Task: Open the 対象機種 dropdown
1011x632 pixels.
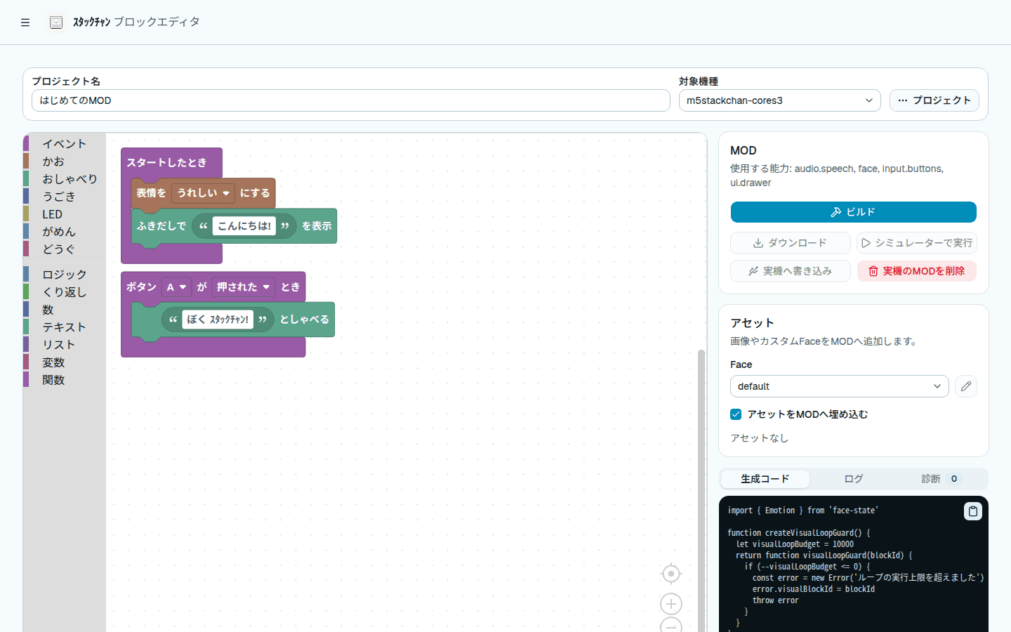Action: 779,100
